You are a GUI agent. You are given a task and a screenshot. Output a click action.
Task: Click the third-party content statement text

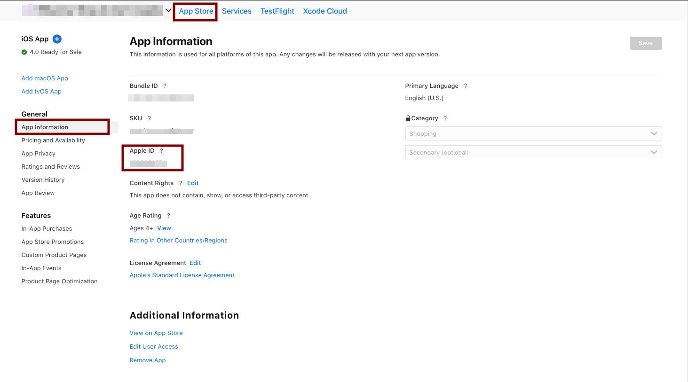[x=220, y=195]
